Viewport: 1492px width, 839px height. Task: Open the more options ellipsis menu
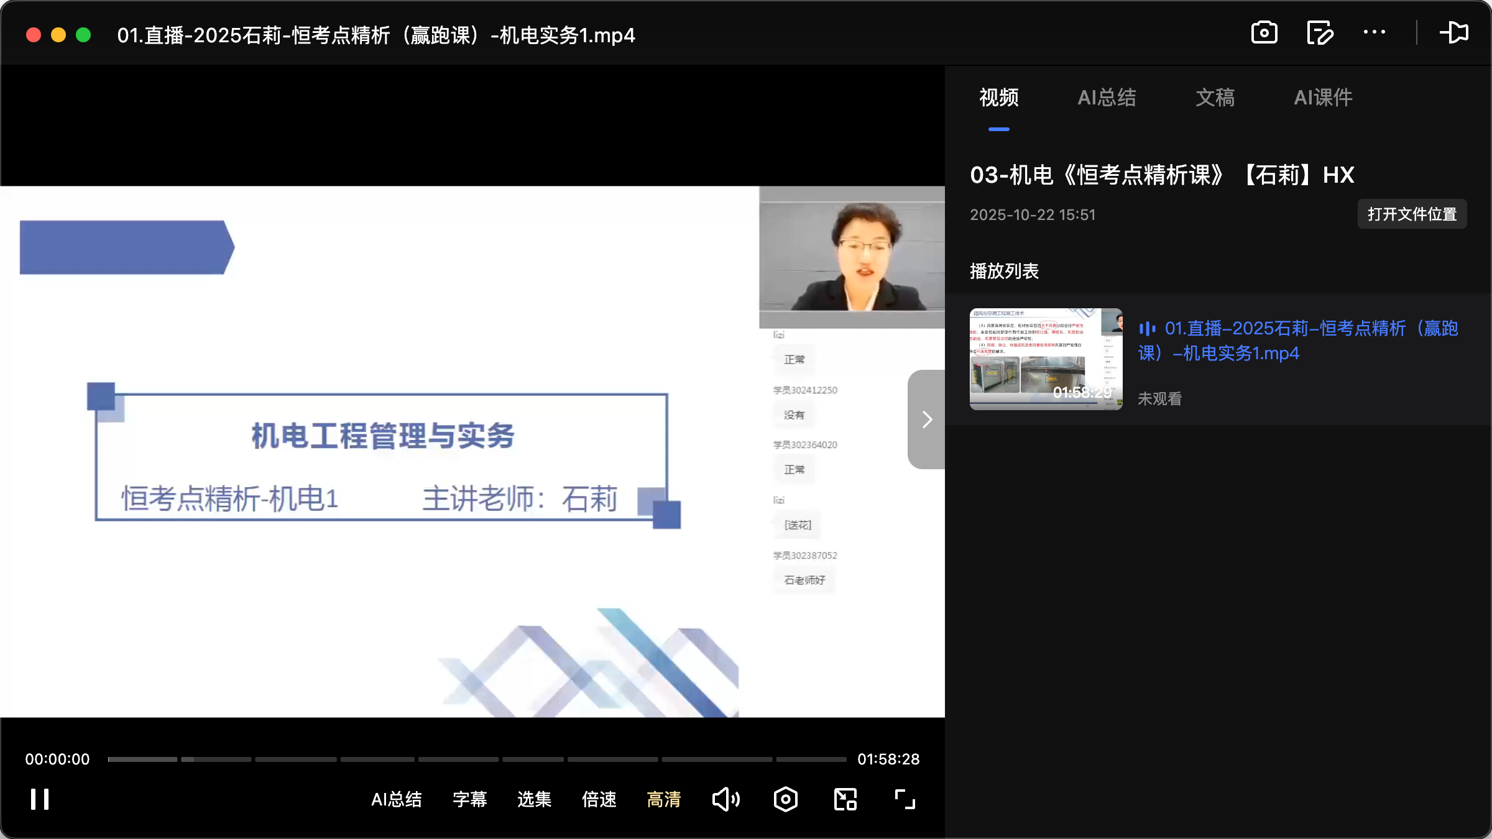tap(1375, 33)
